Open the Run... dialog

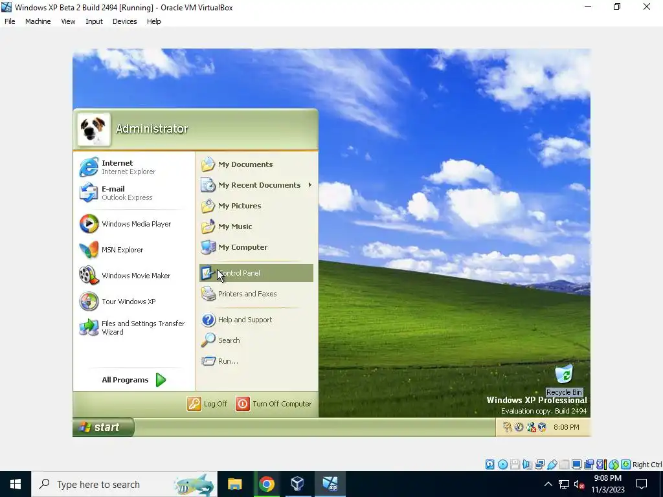click(x=256, y=361)
